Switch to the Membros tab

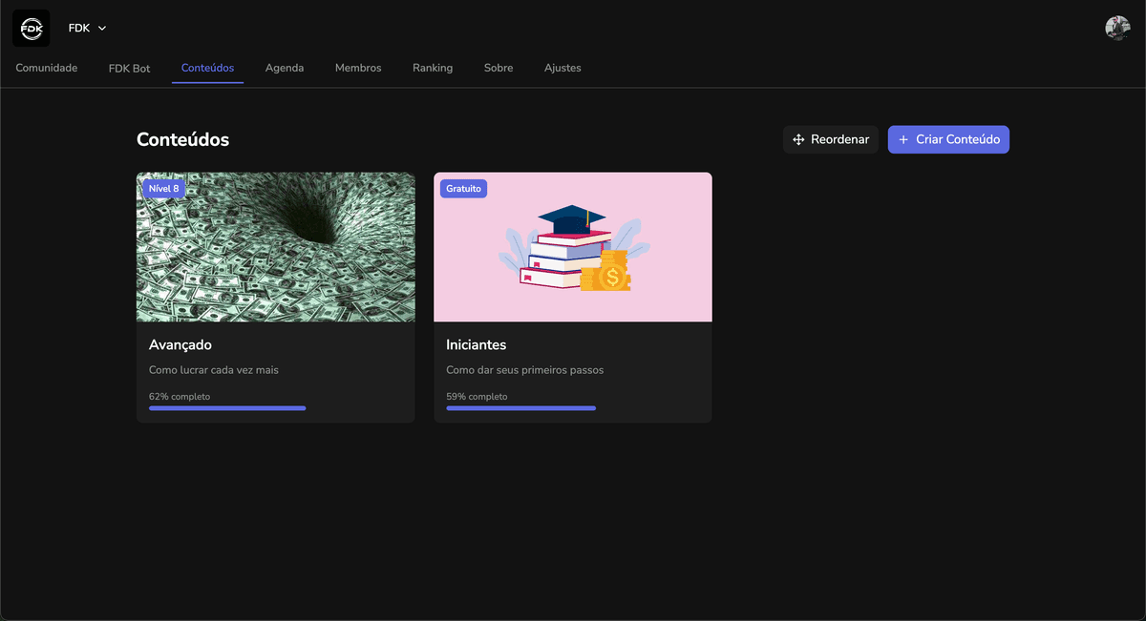coord(358,68)
